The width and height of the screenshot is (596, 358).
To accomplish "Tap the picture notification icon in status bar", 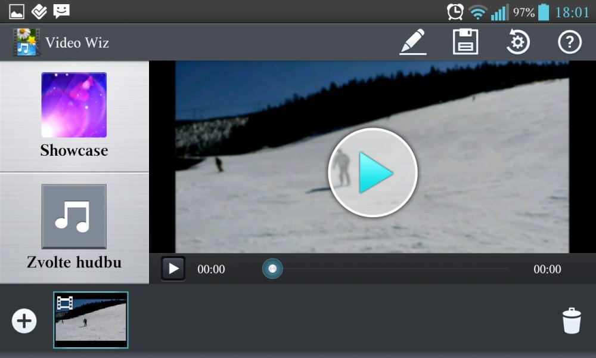I will 16,11.
